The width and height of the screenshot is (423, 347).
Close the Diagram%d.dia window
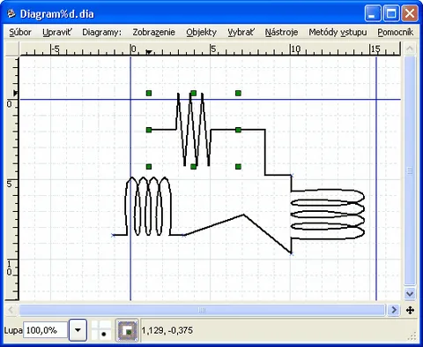pyautogui.click(x=410, y=13)
